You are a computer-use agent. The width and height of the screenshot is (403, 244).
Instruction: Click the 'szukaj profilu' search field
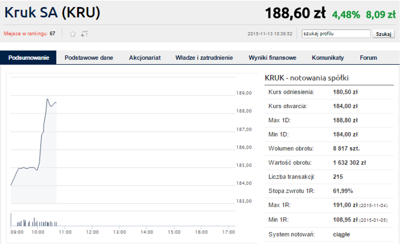[336, 33]
